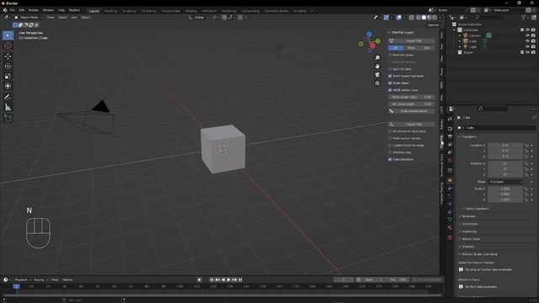Select the Annotate tool
Viewport: 539px width, 303px height.
[8, 98]
